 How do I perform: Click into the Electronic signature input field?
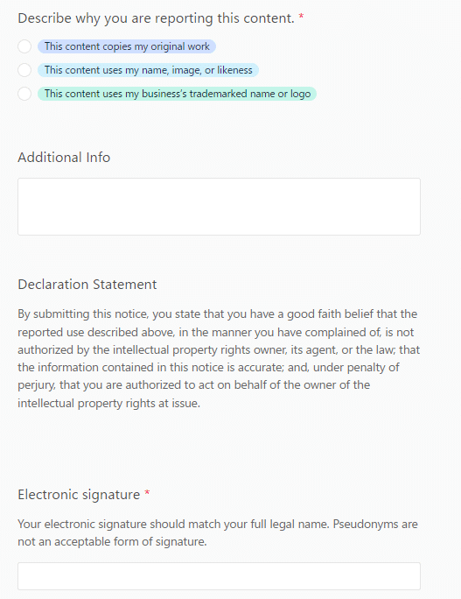219,576
